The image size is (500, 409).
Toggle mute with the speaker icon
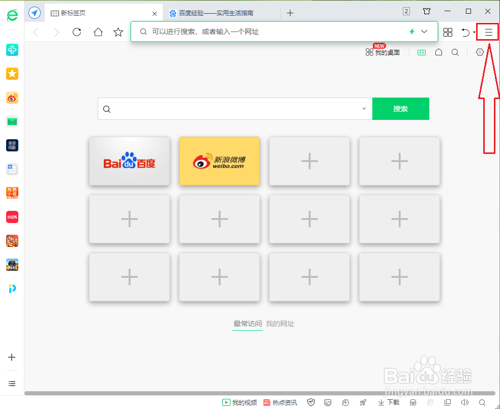click(x=465, y=402)
